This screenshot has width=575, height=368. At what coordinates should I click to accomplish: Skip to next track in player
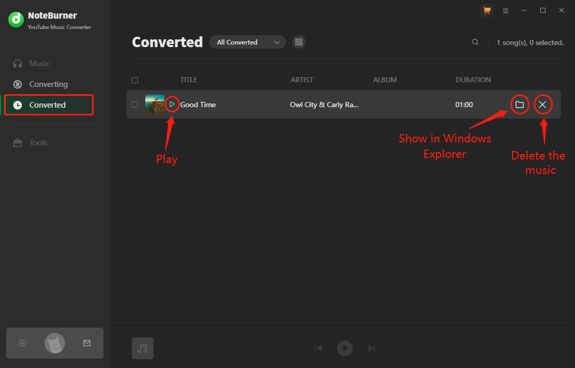pos(371,348)
